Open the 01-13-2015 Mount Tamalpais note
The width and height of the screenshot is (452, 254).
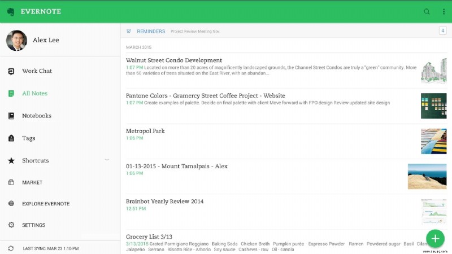(x=286, y=177)
